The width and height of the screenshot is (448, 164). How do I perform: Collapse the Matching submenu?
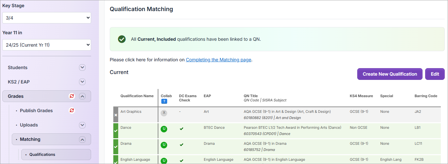[x=82, y=140]
